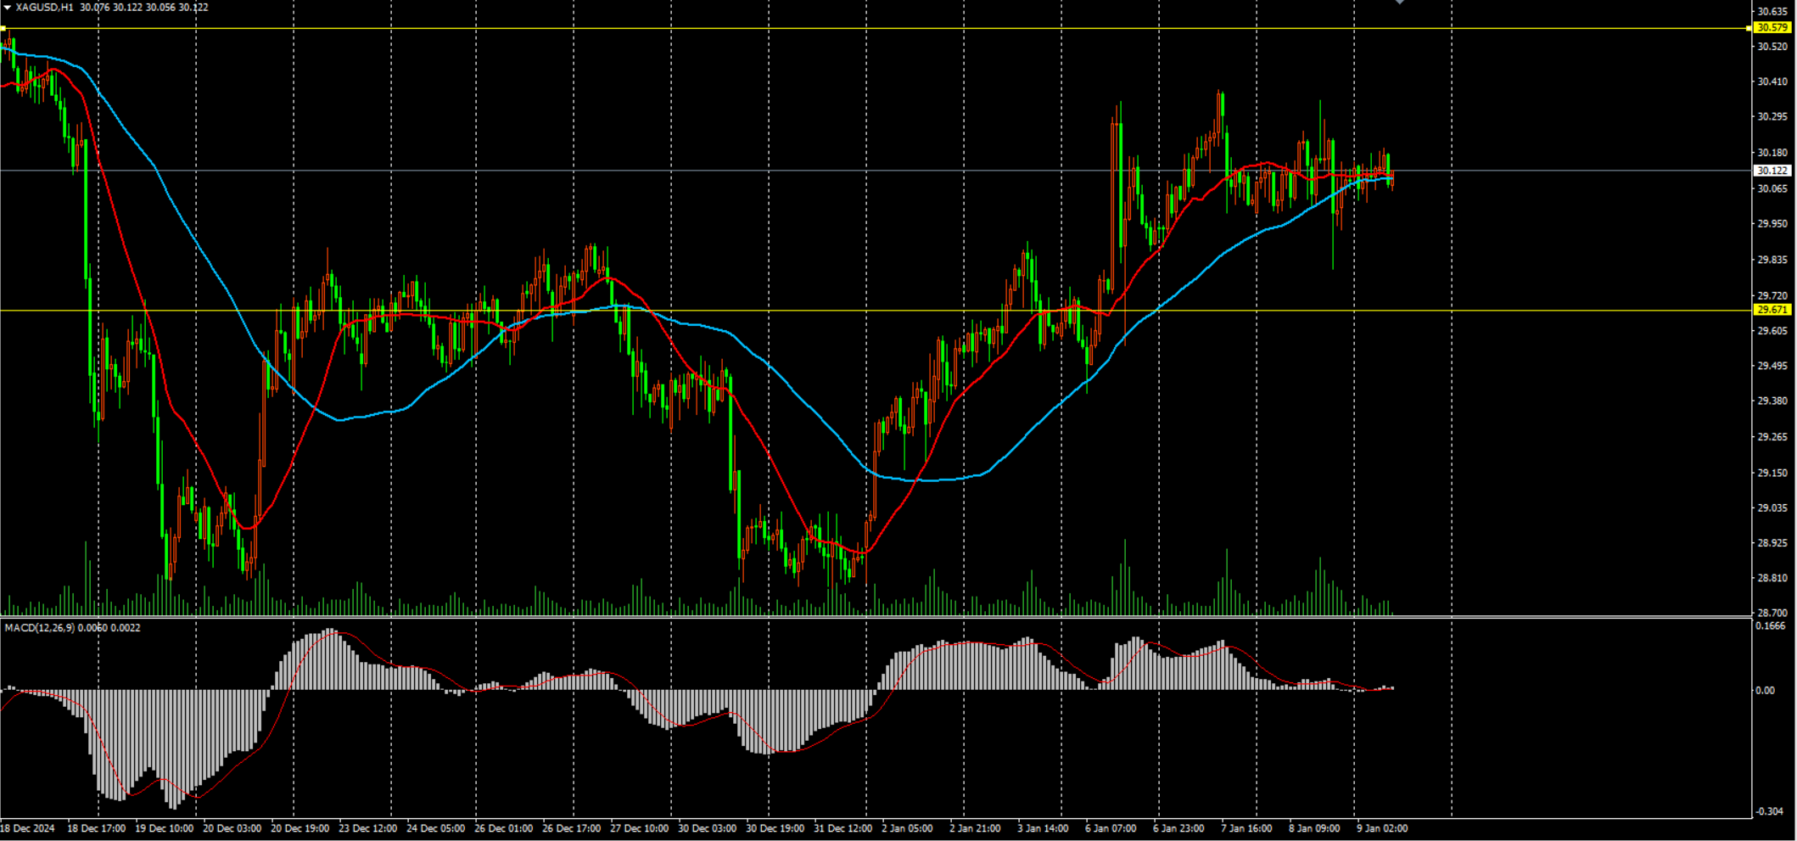Screen dimensions: 1797x841
Task: Click the 30.635 price axis value
Action: click(x=1772, y=12)
